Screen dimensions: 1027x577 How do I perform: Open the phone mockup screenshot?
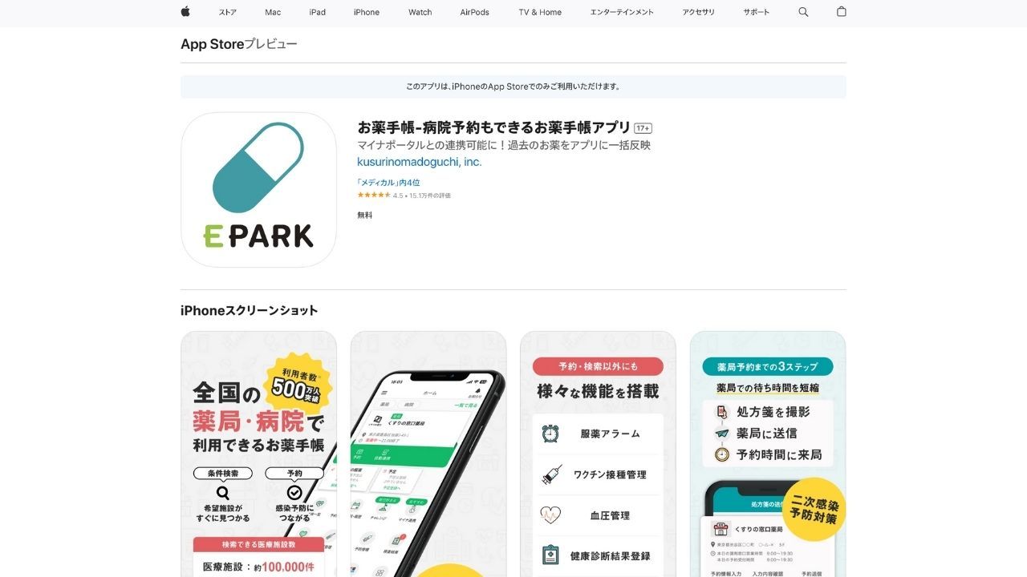[428, 454]
